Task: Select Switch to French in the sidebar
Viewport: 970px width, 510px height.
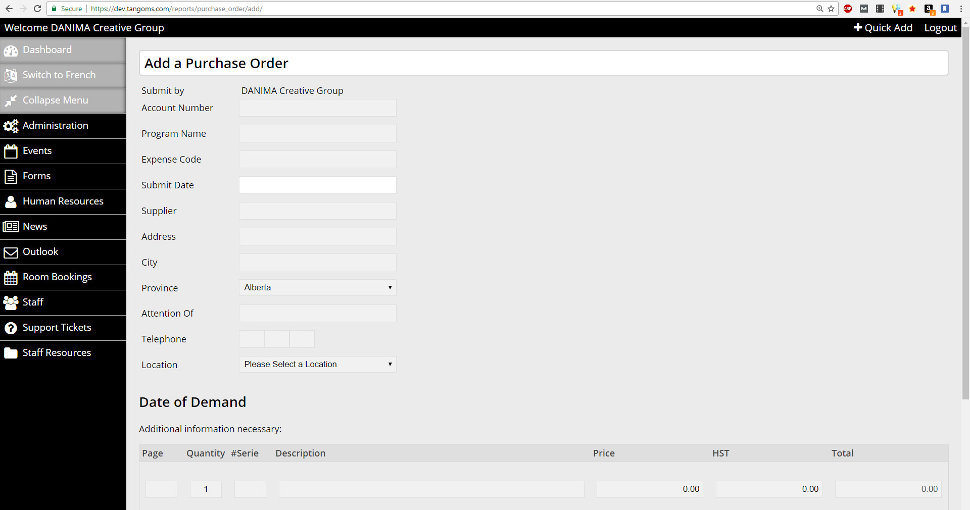Action: click(x=63, y=75)
